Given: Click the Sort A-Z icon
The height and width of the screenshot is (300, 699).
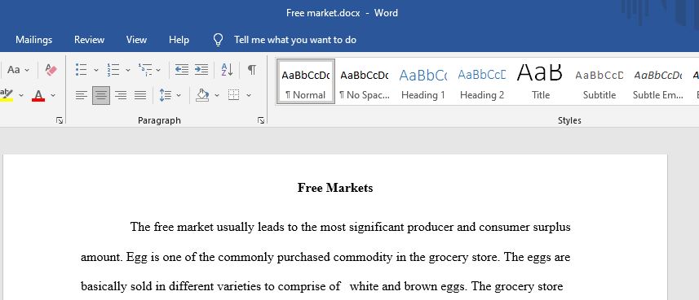Looking at the screenshot, I should pyautogui.click(x=227, y=70).
